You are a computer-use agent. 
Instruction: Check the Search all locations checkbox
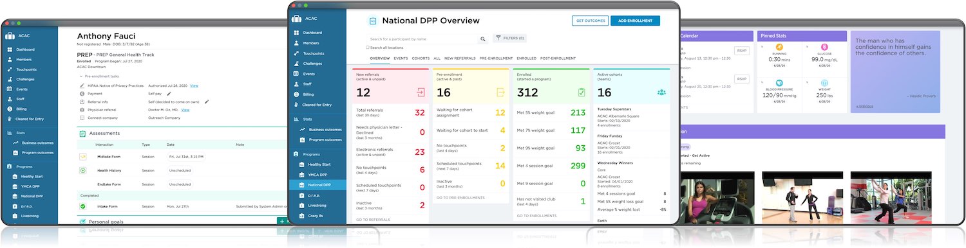368,48
